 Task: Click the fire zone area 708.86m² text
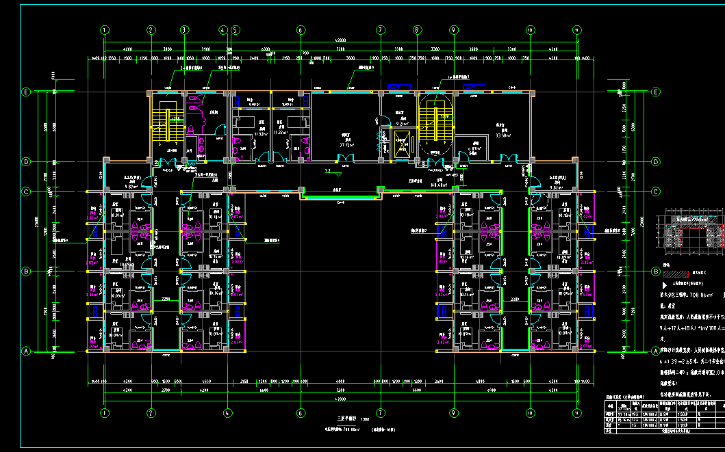click(686, 294)
